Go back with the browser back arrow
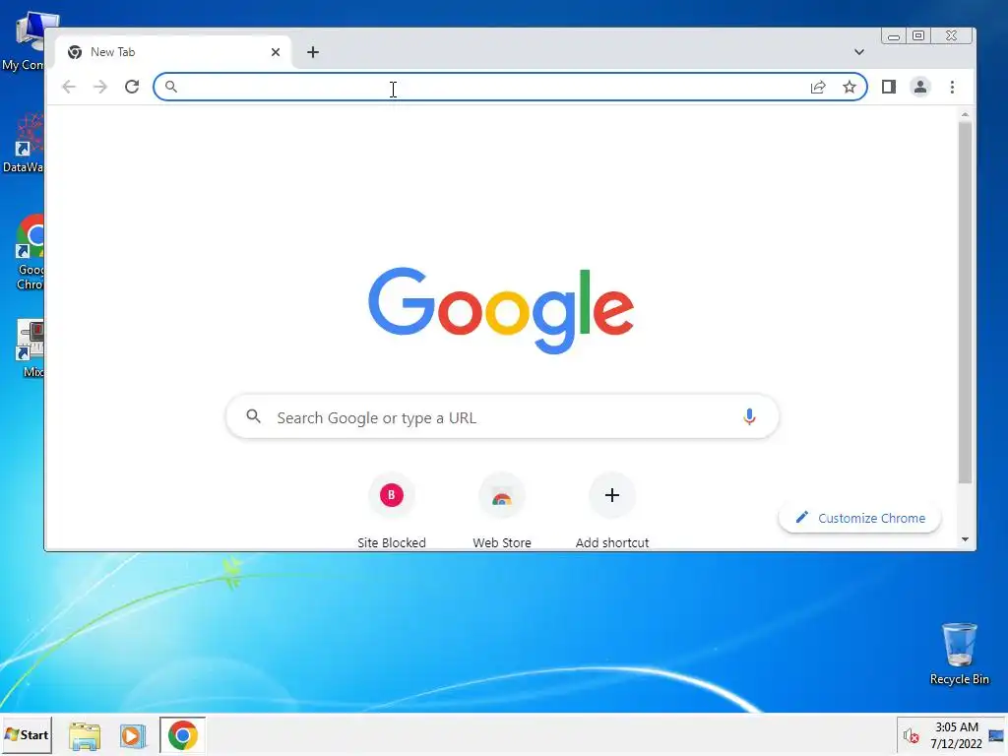Screen dimensions: 1008x756 point(69,87)
